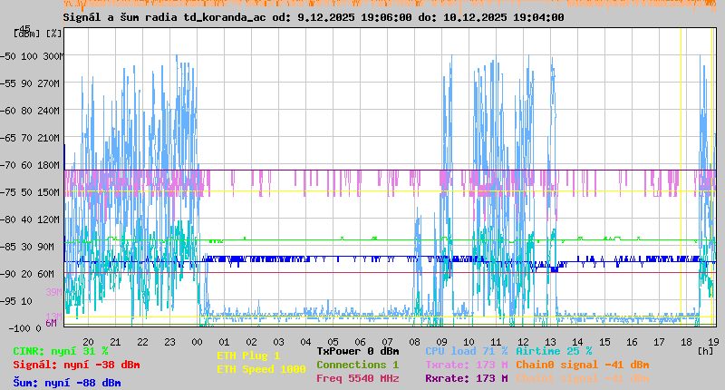Click the chart title with td_koranda_ac
The image size is (725, 390).
pos(314,16)
